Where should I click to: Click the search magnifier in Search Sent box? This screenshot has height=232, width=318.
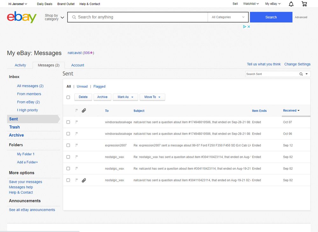tap(301, 74)
